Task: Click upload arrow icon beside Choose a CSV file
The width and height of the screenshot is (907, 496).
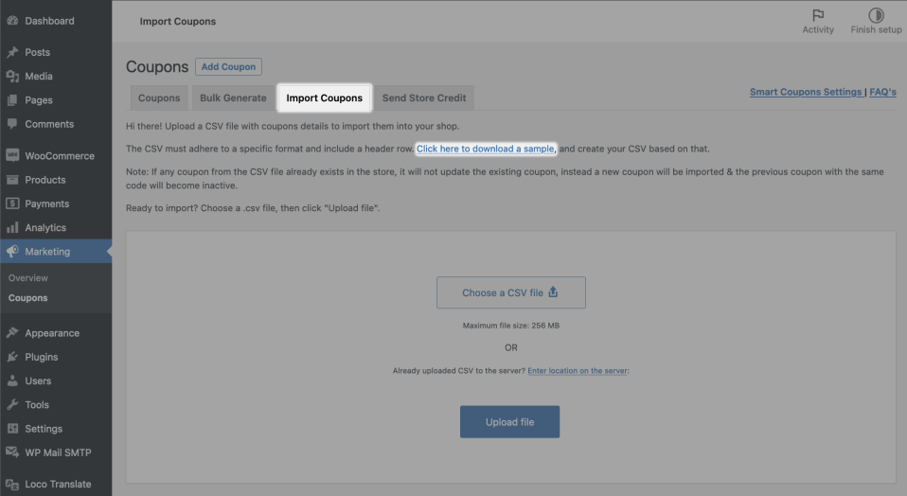Action: (553, 292)
